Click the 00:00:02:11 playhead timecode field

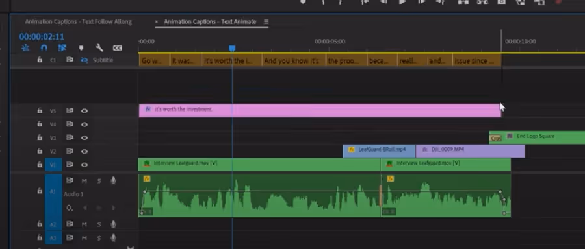pos(42,36)
